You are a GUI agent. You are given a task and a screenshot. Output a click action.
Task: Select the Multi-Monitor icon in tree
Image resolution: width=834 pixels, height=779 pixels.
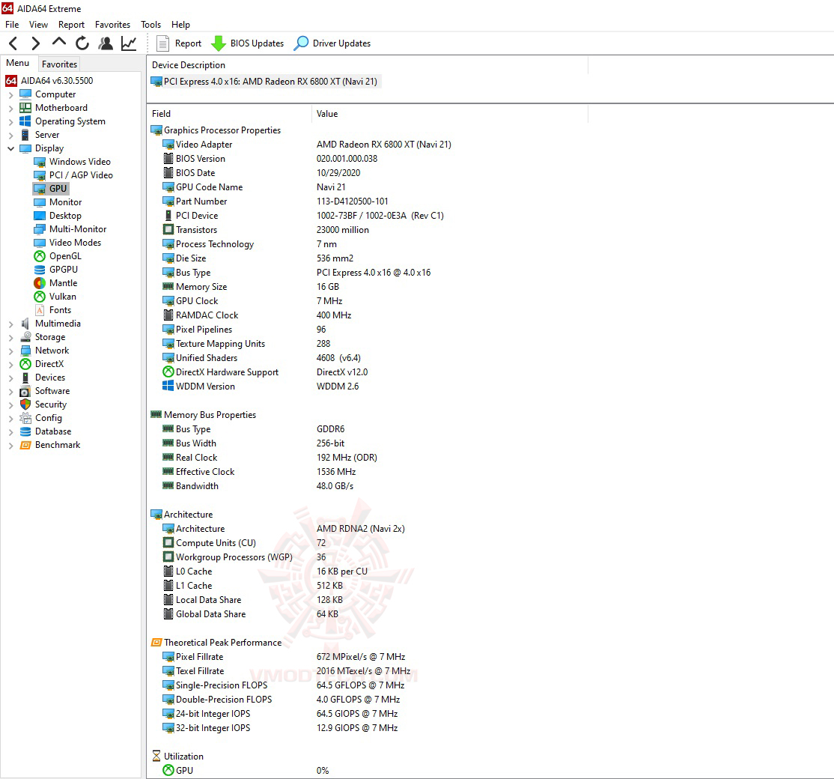pos(40,228)
